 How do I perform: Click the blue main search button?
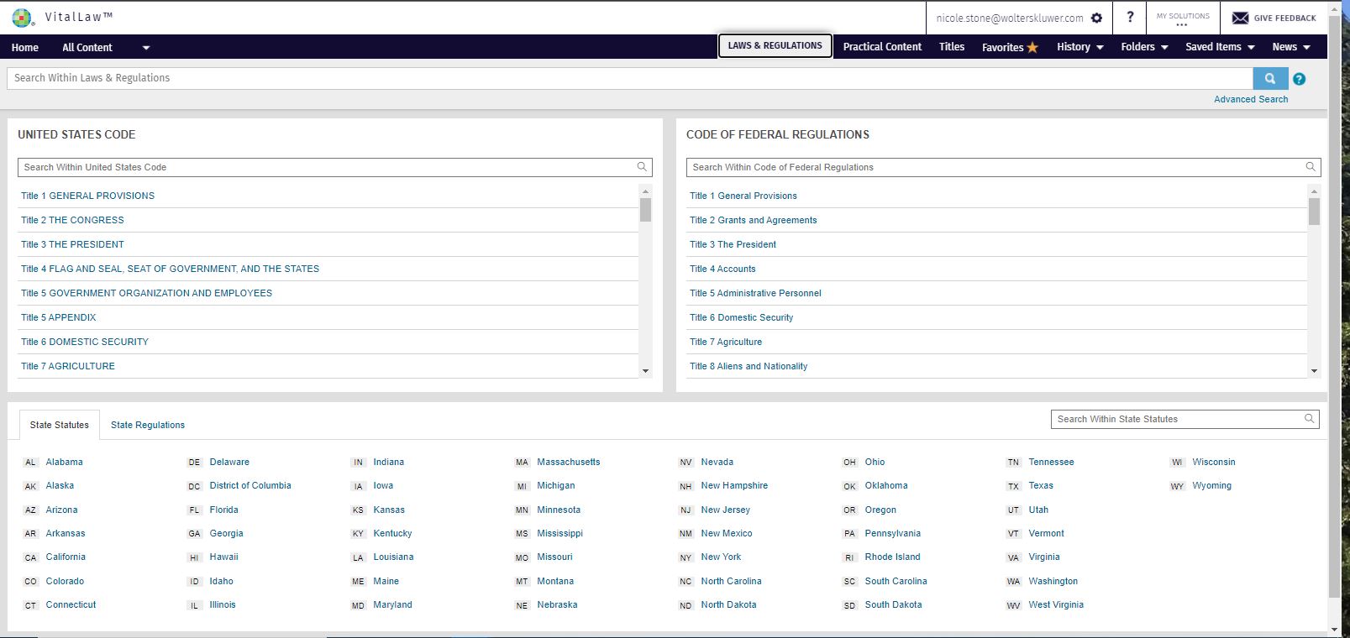pyautogui.click(x=1269, y=78)
